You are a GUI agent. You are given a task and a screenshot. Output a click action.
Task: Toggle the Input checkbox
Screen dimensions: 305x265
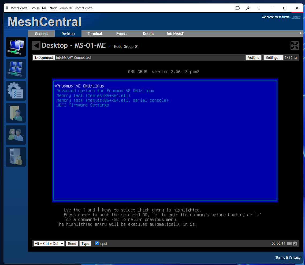[97, 243]
